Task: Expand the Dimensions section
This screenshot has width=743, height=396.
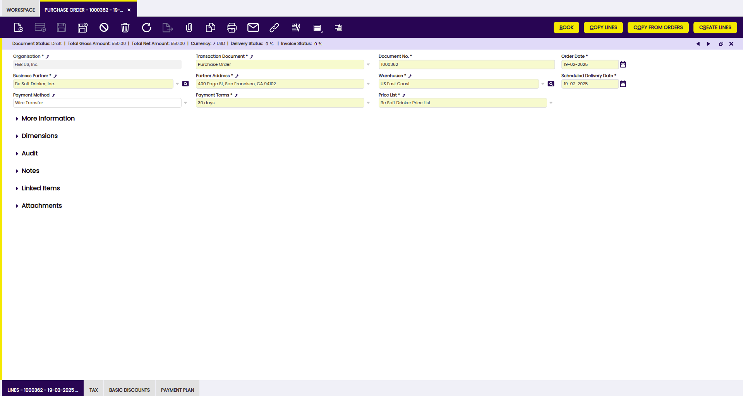Action: click(39, 136)
